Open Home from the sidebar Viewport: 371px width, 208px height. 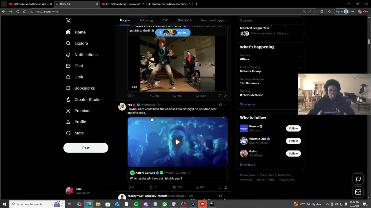click(76, 32)
